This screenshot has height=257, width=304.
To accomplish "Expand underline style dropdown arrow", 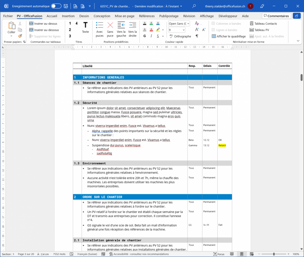I will click(x=163, y=36).
